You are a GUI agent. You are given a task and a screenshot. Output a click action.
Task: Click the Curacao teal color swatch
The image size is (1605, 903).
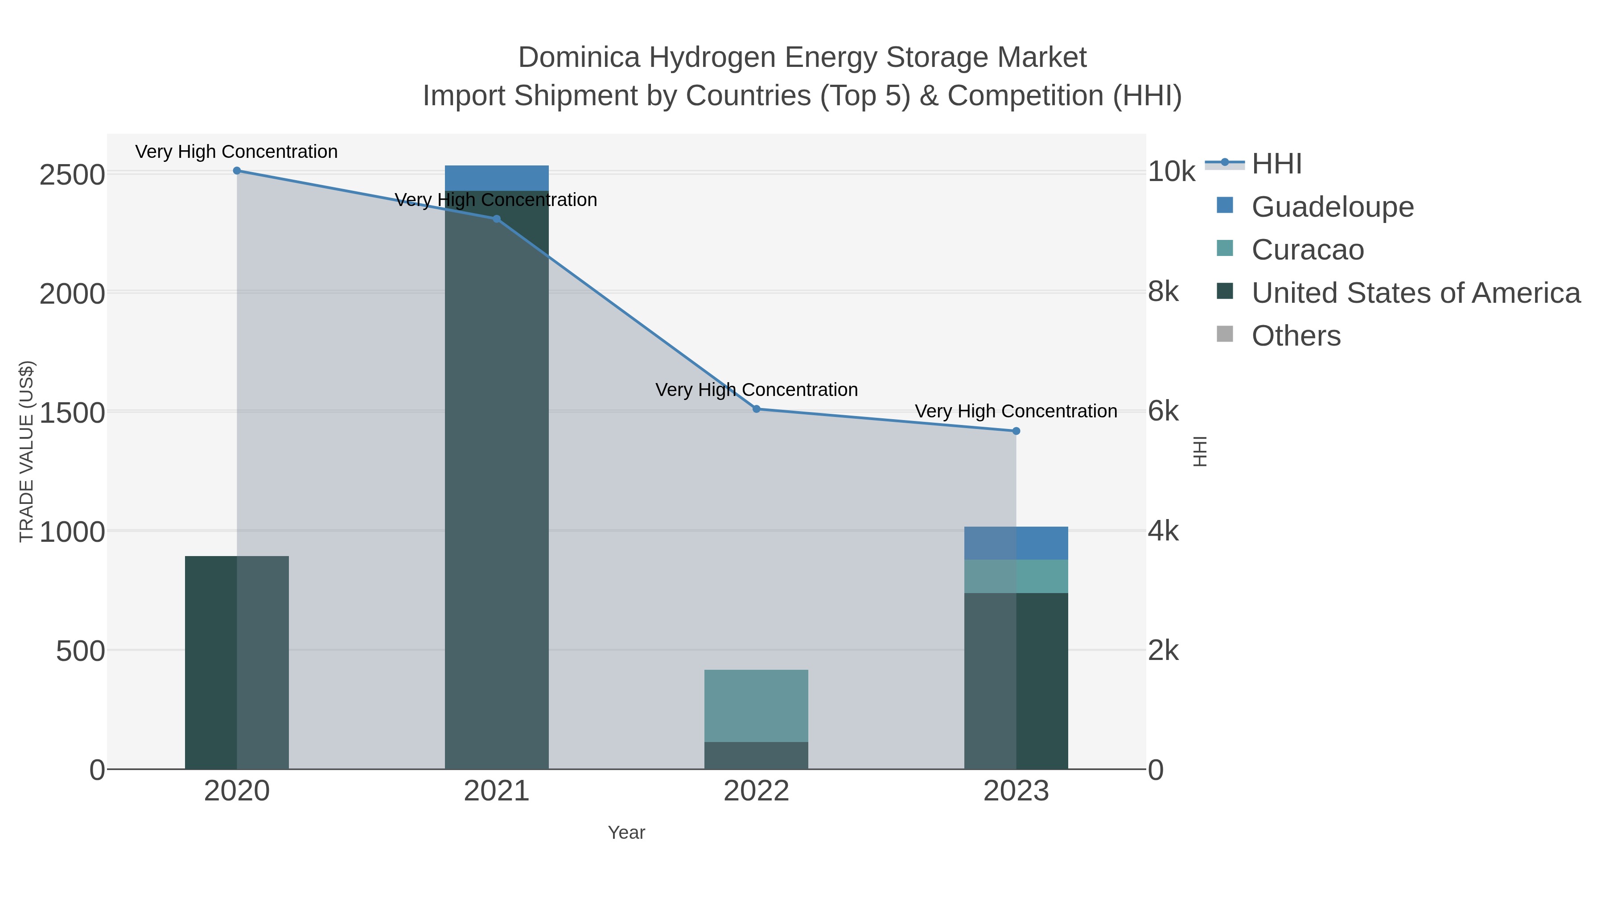tap(1224, 248)
